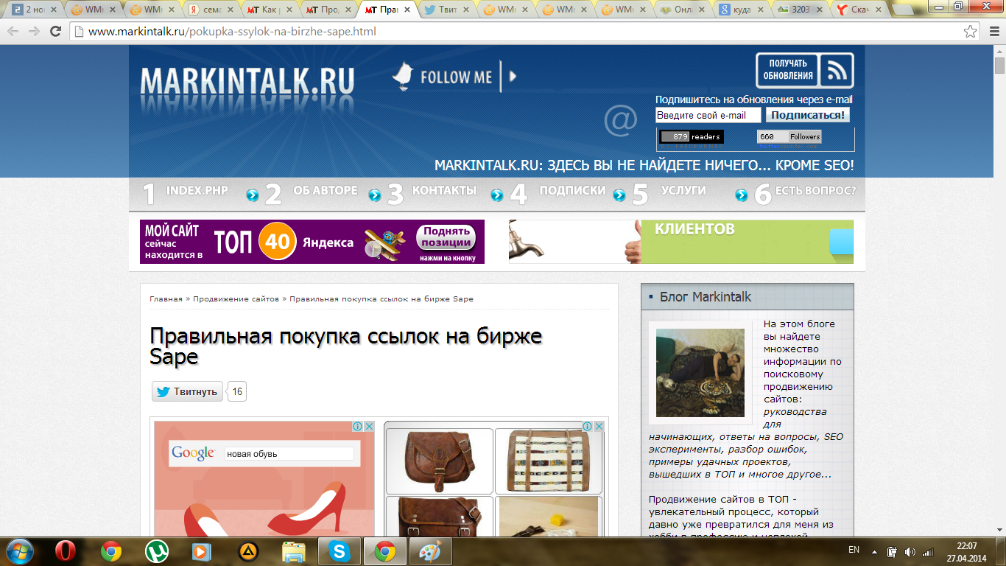Click the Подписаться! button
Viewport: 1006px width, 566px height.
tap(808, 115)
